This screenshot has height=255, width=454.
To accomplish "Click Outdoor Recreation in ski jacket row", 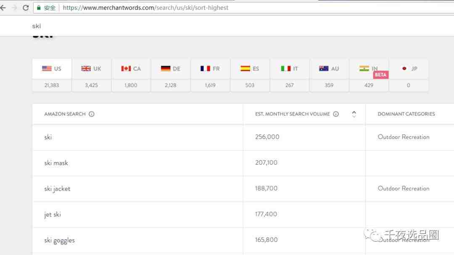I will click(403, 189).
